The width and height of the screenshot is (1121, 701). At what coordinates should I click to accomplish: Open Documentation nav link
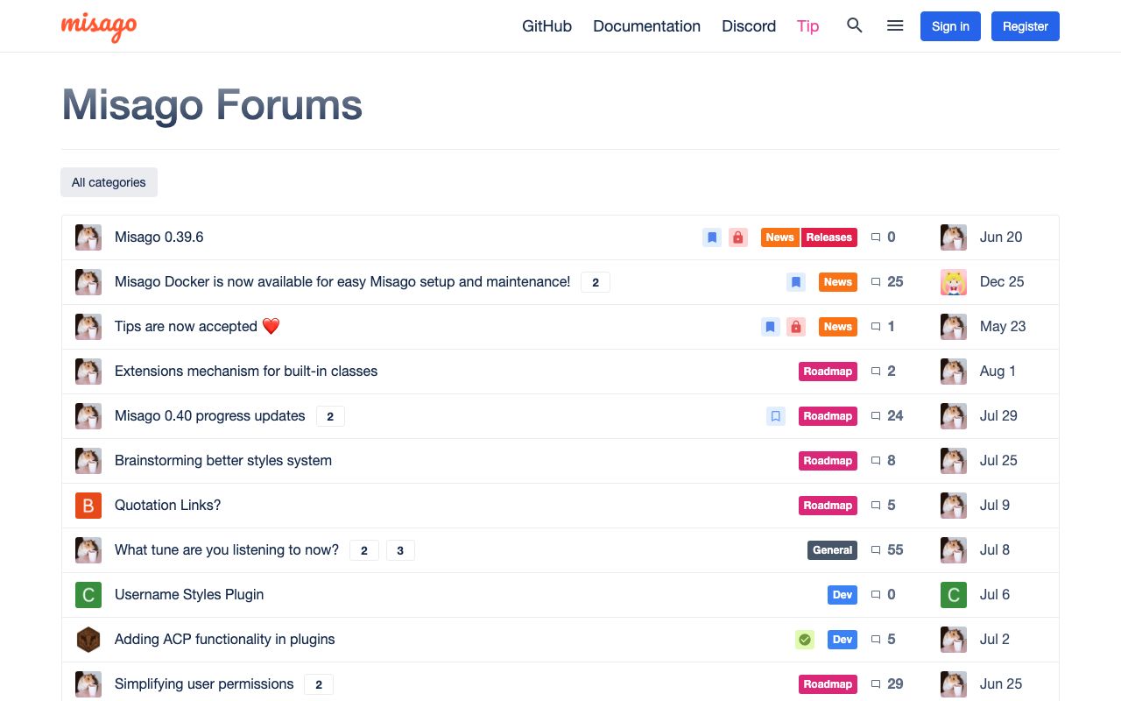point(647,26)
